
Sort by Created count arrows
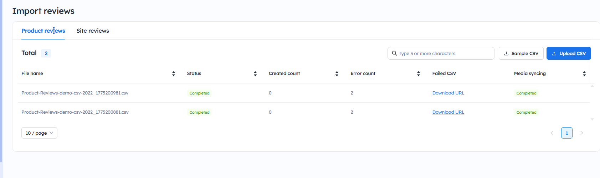[337, 74]
